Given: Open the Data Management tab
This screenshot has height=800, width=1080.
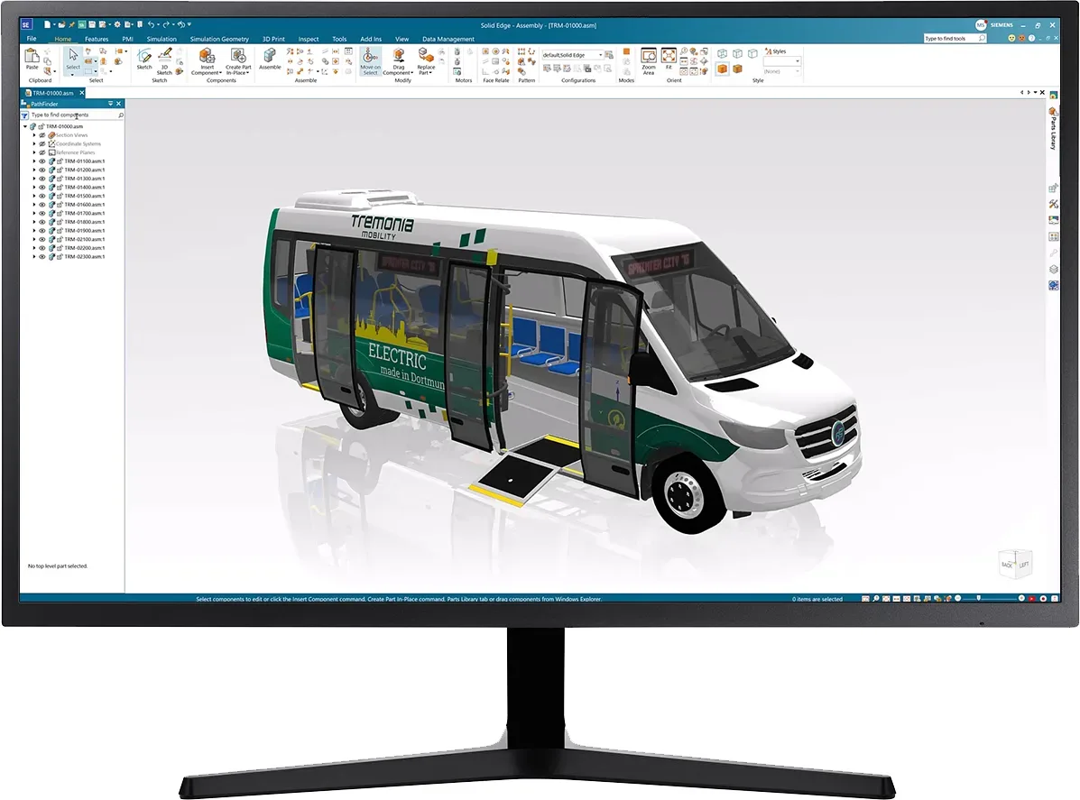Looking at the screenshot, I should [x=448, y=40].
